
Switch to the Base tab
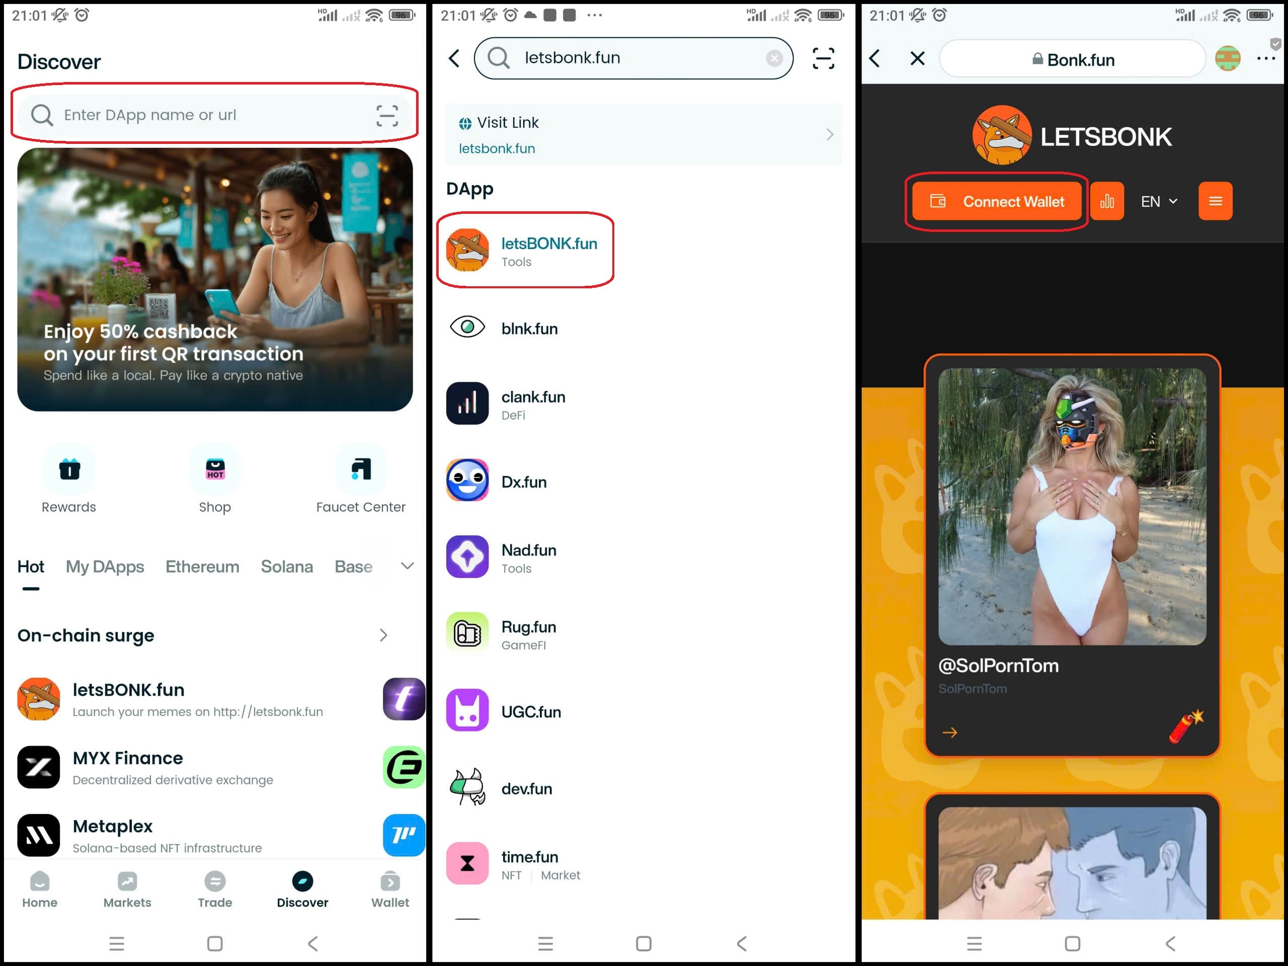[x=353, y=567]
